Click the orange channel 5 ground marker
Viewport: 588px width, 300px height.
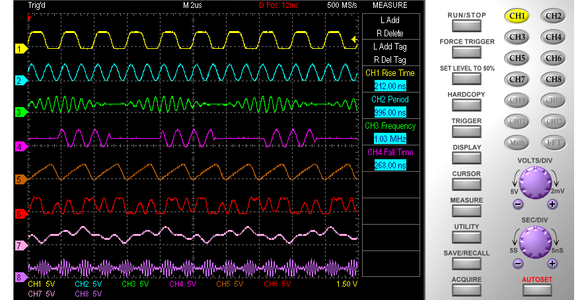coord(21,180)
